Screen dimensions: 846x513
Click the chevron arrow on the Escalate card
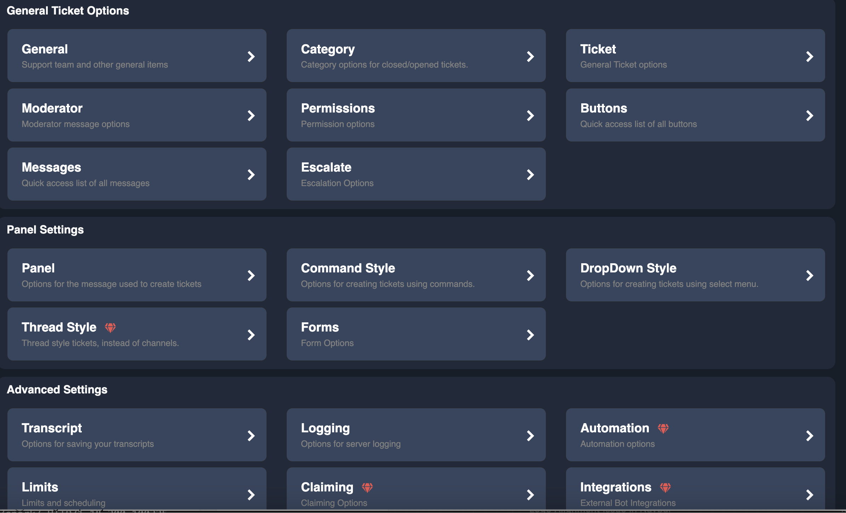coord(530,174)
